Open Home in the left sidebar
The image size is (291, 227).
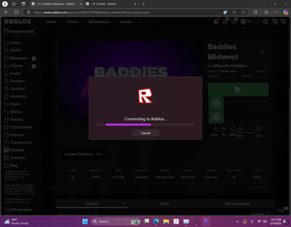[12, 42]
